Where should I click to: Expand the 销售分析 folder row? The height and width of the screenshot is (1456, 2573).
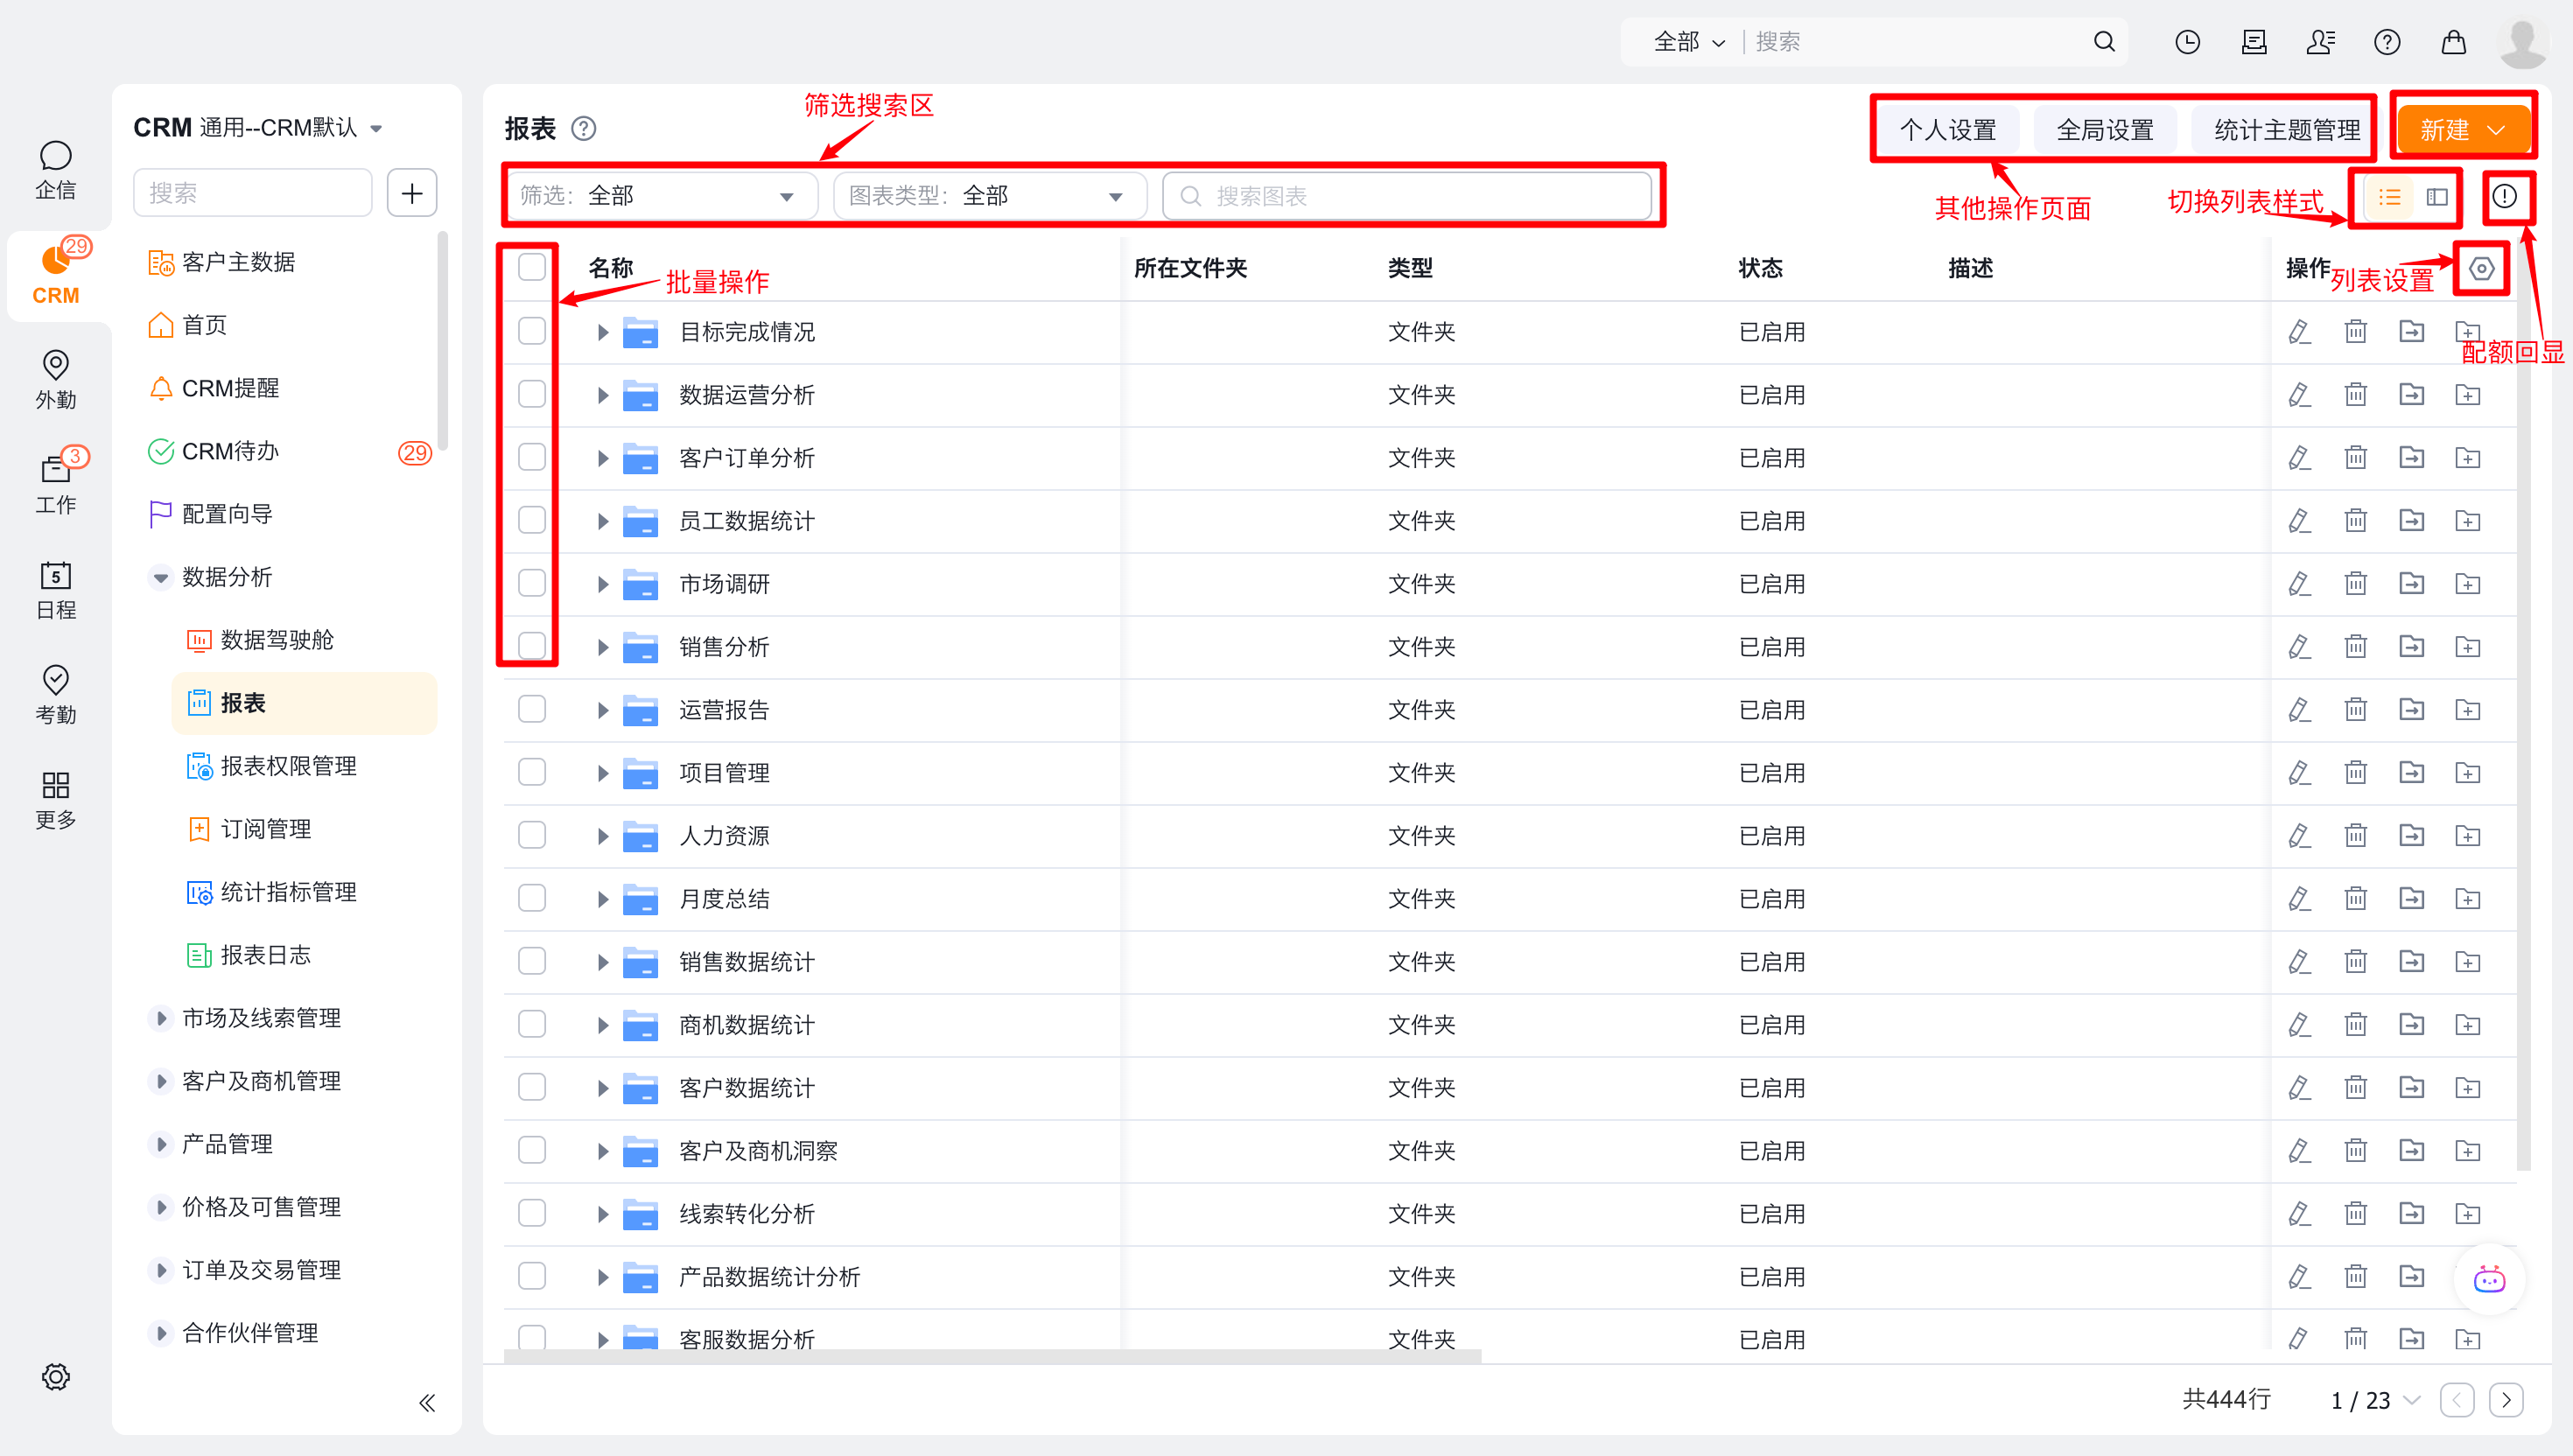click(602, 647)
